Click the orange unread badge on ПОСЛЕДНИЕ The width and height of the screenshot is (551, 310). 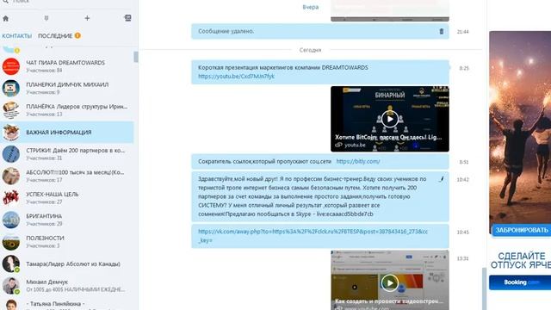77,35
